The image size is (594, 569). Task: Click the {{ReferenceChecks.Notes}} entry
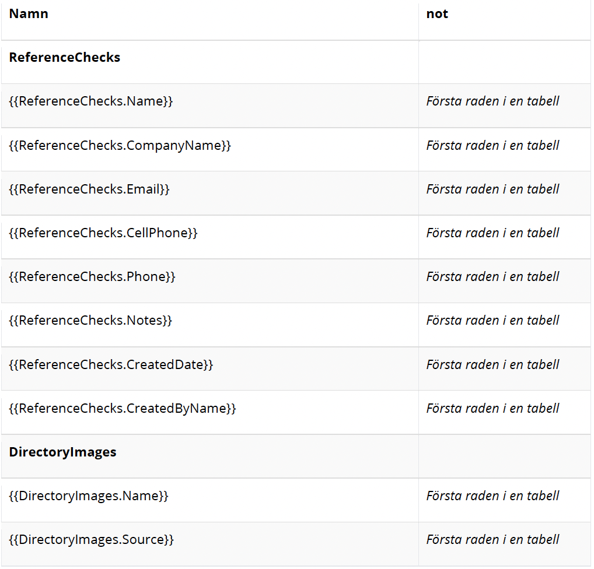point(90,320)
